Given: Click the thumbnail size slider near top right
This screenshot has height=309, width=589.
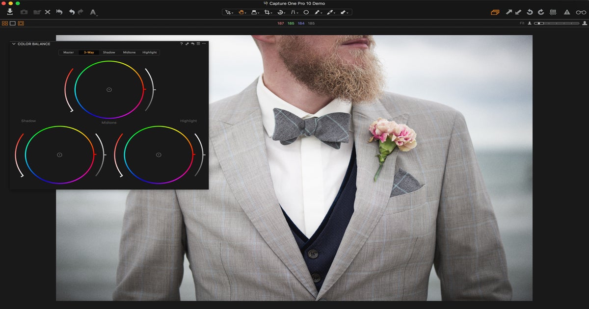Looking at the screenshot, I should [538, 23].
